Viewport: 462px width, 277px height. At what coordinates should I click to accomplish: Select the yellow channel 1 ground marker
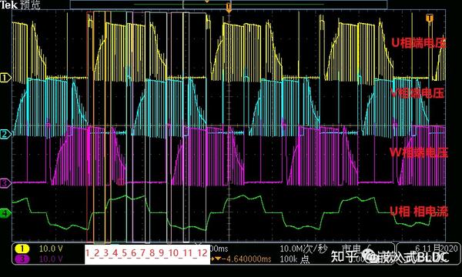[x=5, y=78]
